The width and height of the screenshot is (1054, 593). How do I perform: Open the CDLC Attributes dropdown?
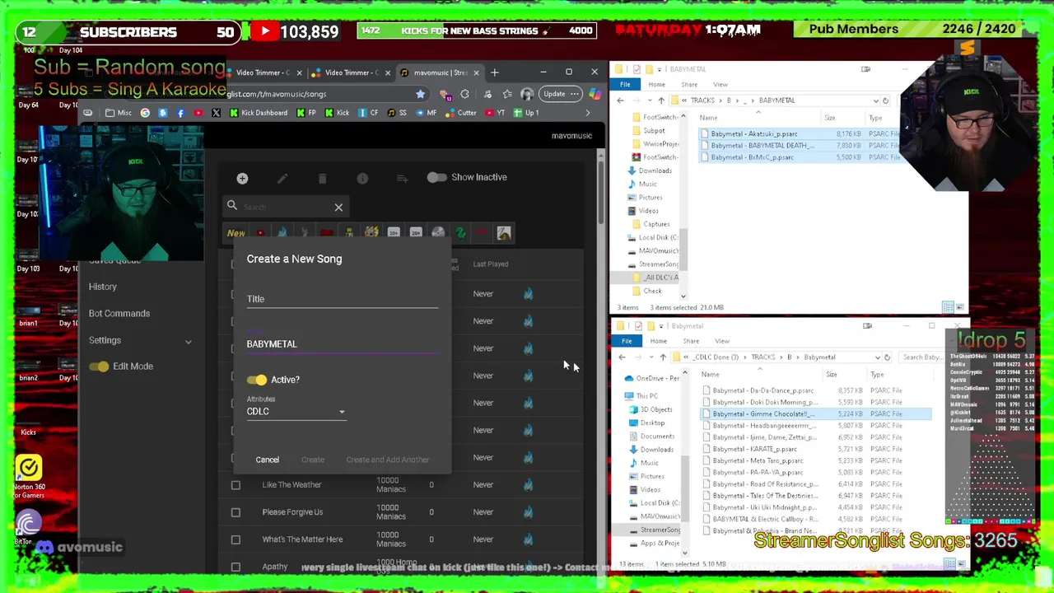296,411
